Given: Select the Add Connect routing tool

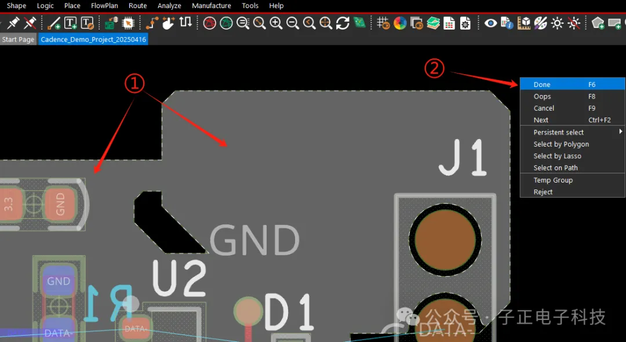Looking at the screenshot, I should point(152,23).
